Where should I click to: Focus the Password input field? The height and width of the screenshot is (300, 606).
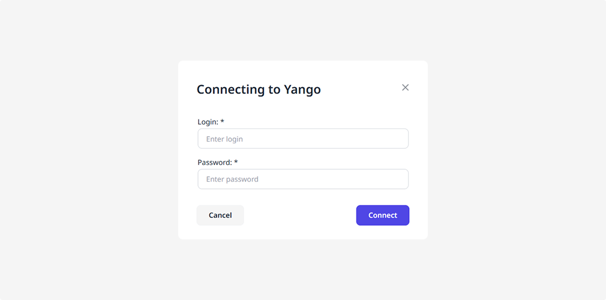(x=303, y=179)
